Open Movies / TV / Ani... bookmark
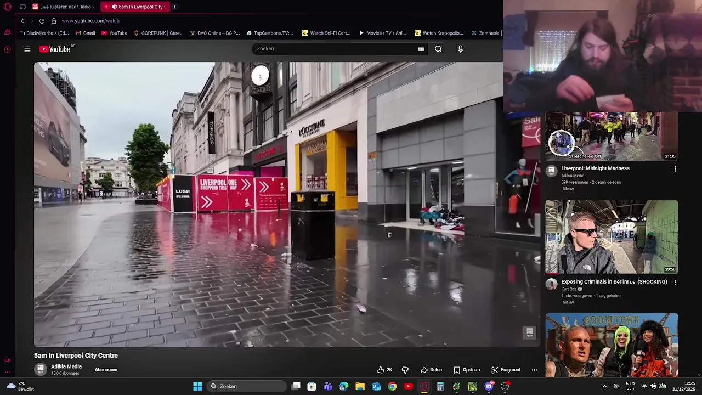702x395 pixels. tap(383, 33)
